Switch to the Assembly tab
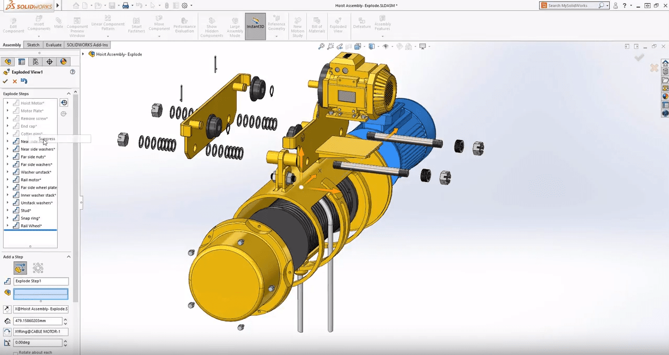 coord(12,45)
